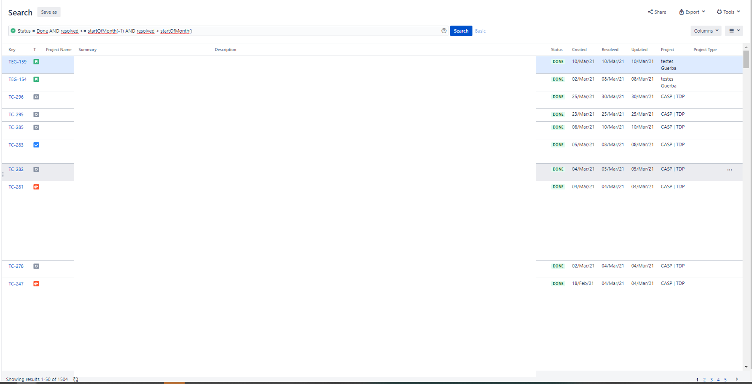
Task: Click the scroll down arrow of results list
Action: point(746,367)
